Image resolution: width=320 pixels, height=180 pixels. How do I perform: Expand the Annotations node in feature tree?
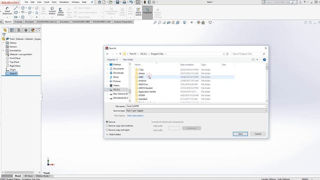coord(3,50)
